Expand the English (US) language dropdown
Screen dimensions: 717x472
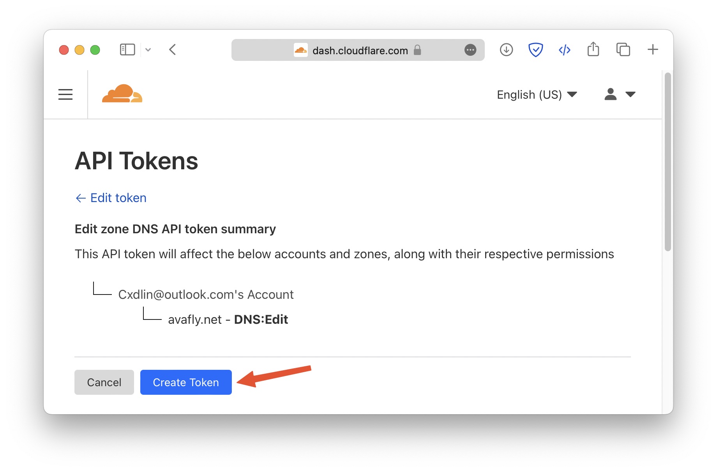point(537,94)
